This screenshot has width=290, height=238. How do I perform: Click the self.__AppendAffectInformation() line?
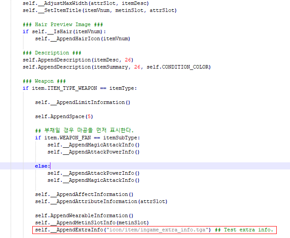84,194
